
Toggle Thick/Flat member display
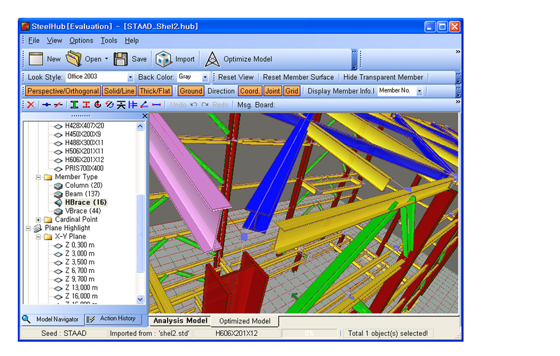tap(155, 91)
